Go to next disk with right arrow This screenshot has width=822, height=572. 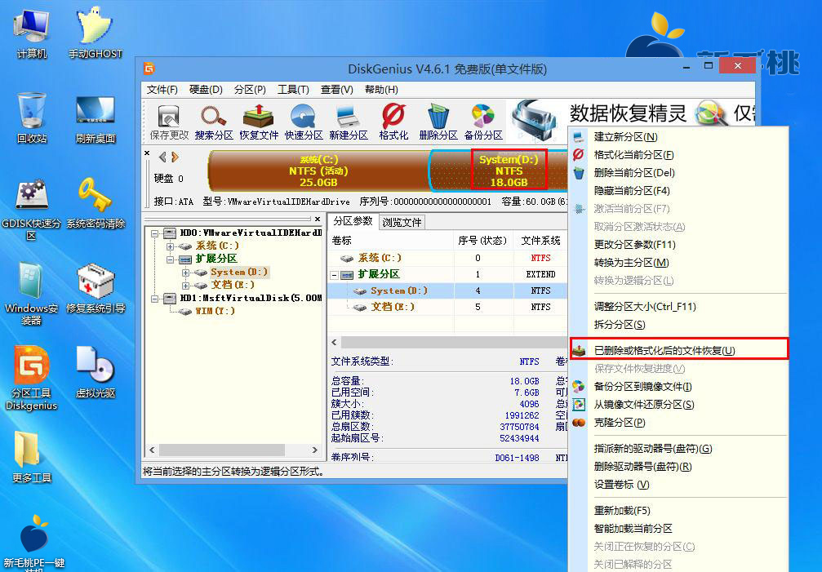(176, 157)
